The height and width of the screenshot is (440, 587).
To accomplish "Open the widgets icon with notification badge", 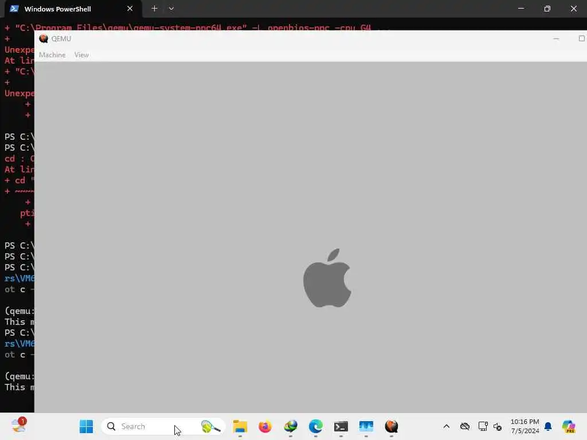I will 19,426.
